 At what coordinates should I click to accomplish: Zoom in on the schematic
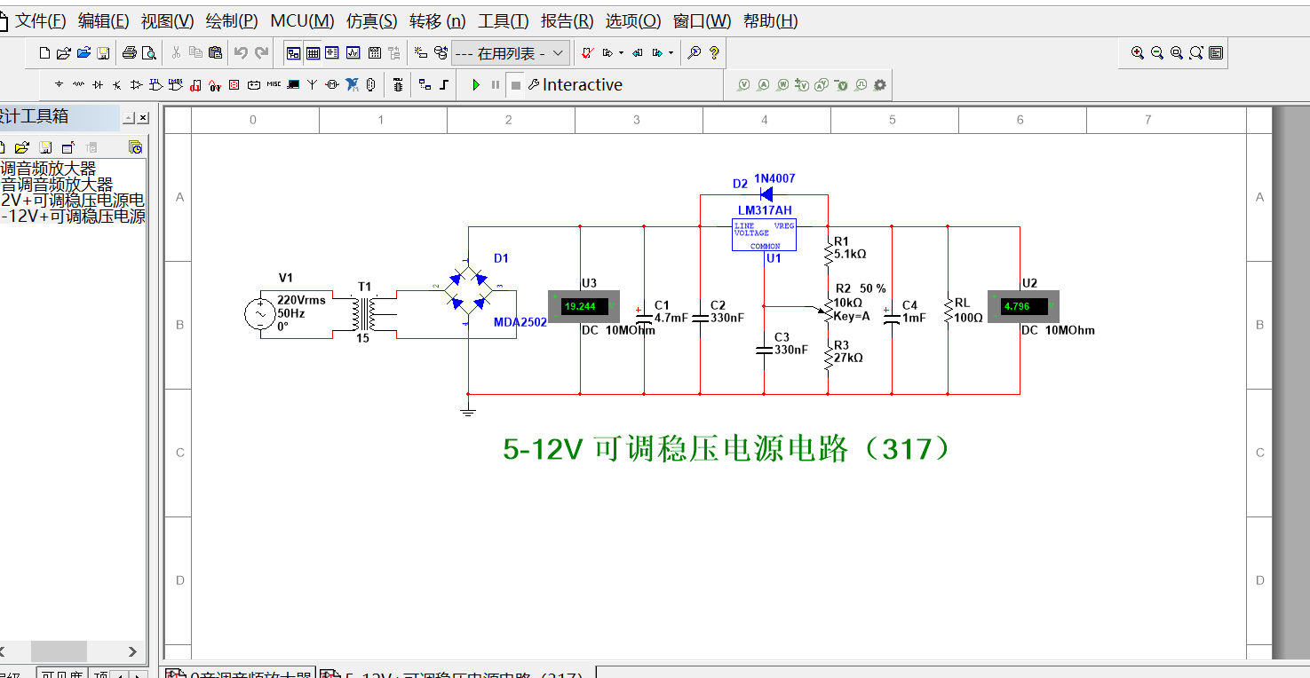click(x=1138, y=53)
